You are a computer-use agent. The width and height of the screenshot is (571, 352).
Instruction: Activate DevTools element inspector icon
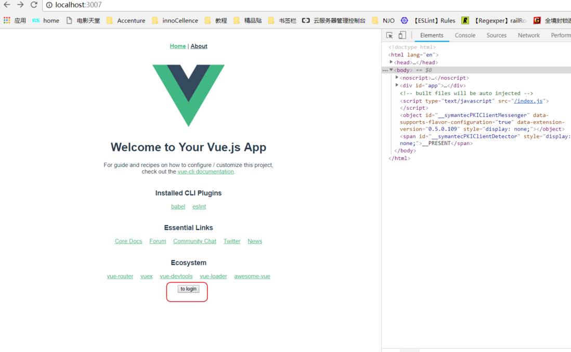pos(390,35)
